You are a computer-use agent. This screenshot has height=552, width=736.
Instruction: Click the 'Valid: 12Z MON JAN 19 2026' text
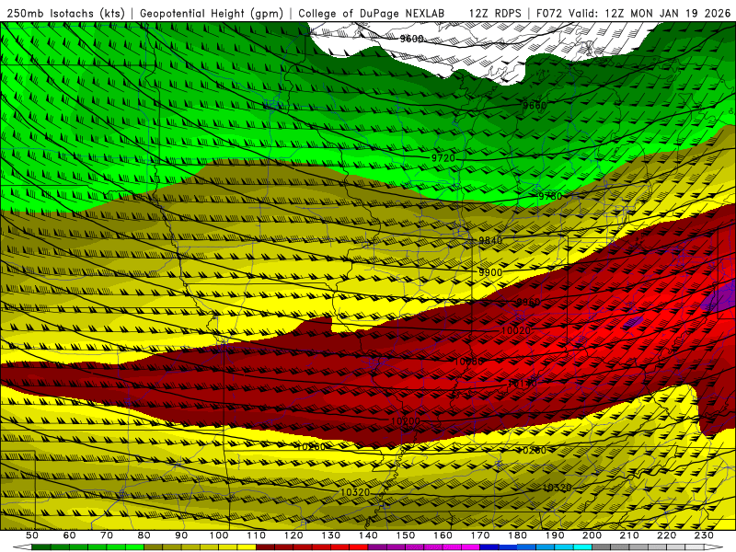pos(650,13)
